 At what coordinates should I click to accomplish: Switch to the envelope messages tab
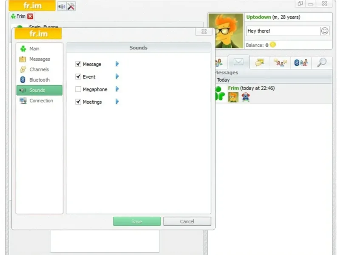tap(238, 62)
